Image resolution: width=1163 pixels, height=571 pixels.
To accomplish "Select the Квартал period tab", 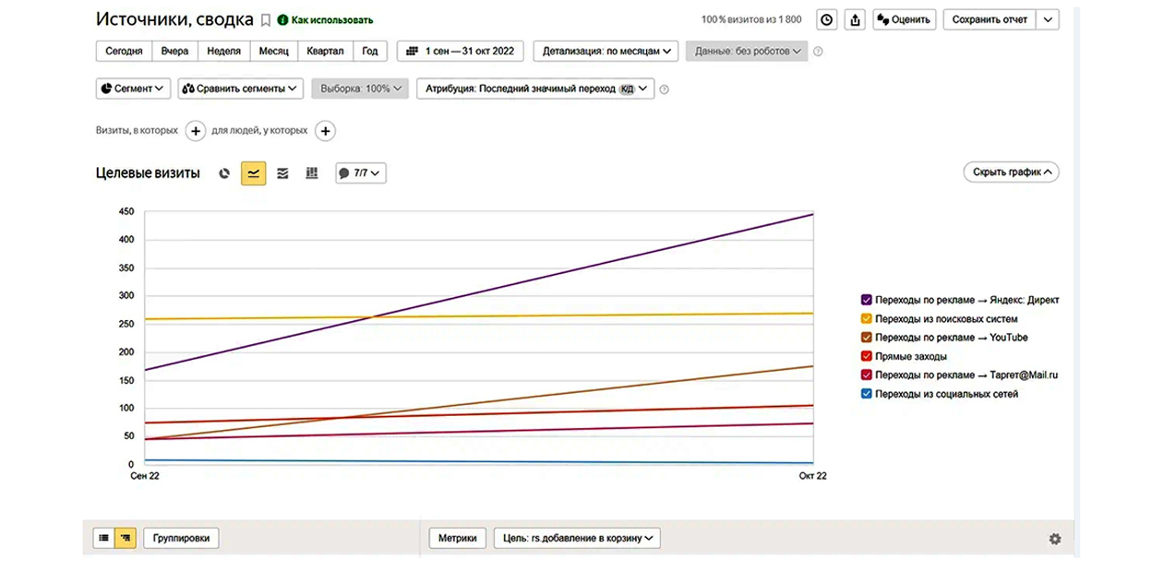I will pyautogui.click(x=324, y=51).
